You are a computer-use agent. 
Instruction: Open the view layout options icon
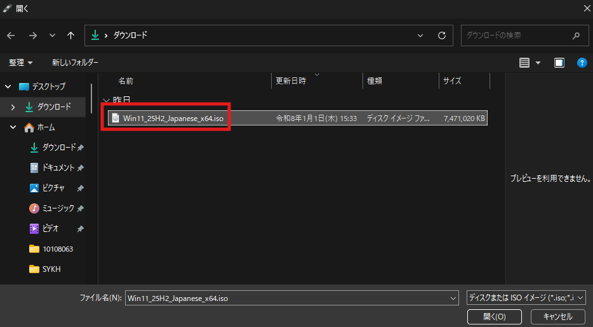pyautogui.click(x=524, y=63)
